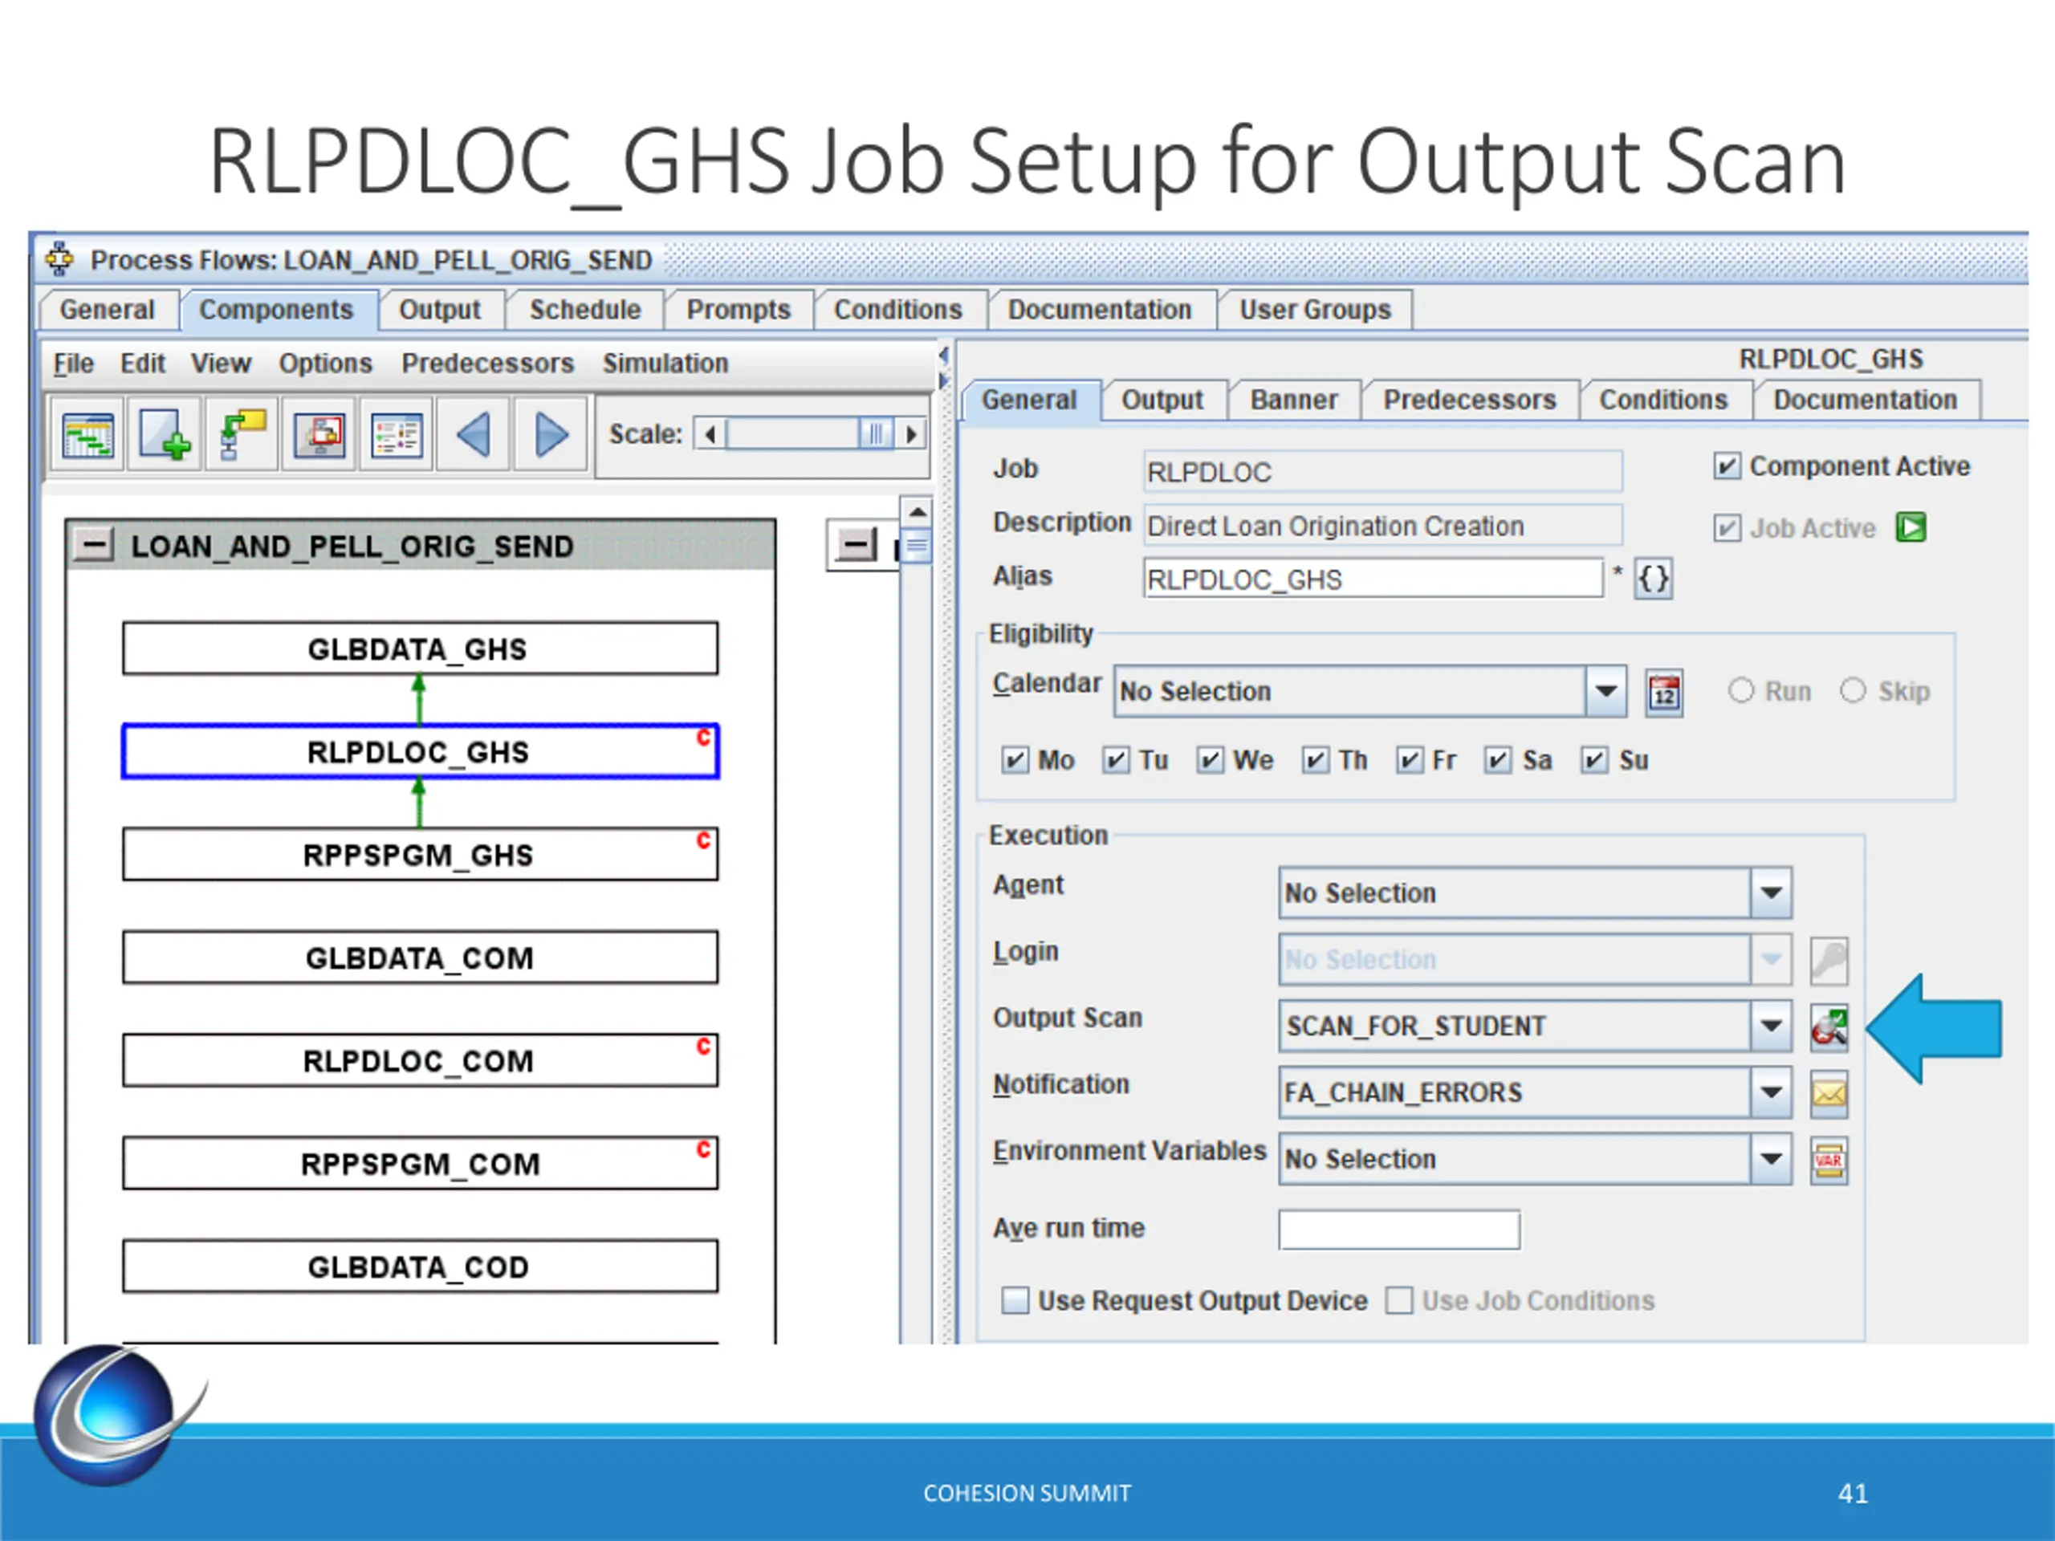Open the View menu

[221, 364]
